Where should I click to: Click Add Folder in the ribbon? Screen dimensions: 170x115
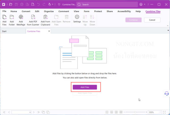click(12, 20)
